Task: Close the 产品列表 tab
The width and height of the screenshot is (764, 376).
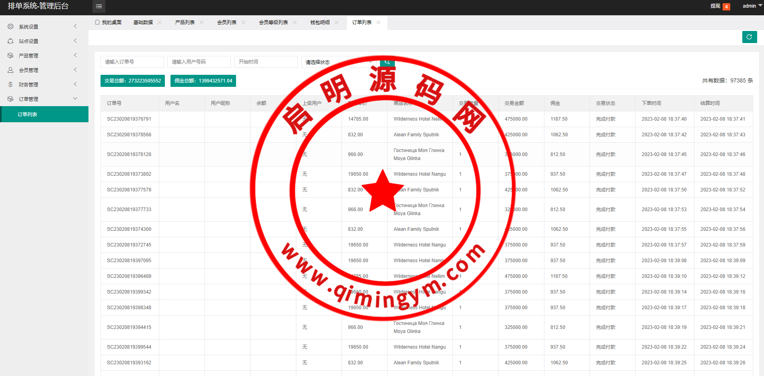Action: point(201,23)
